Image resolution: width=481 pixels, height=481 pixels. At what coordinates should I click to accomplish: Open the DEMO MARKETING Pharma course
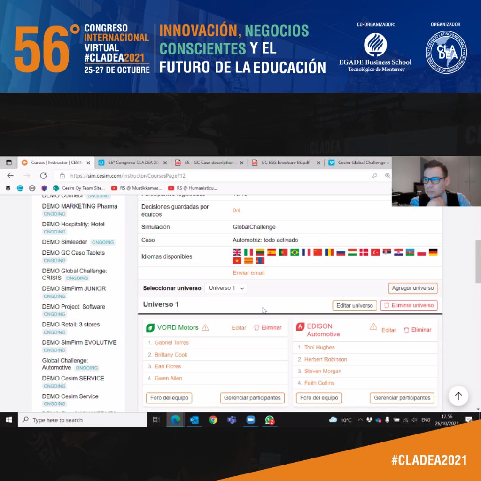click(x=79, y=206)
